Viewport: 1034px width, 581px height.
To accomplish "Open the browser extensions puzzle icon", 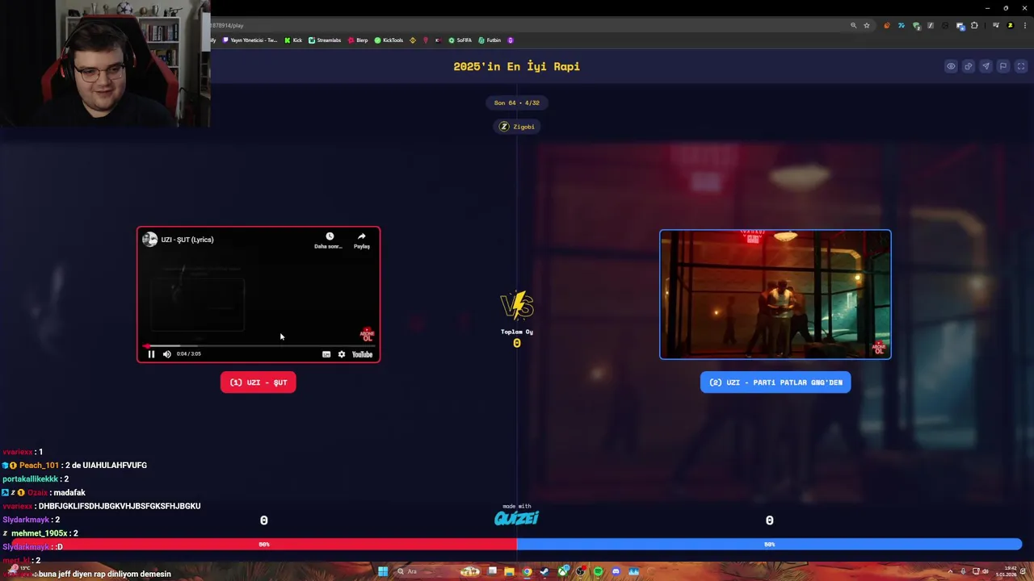I will (974, 26).
